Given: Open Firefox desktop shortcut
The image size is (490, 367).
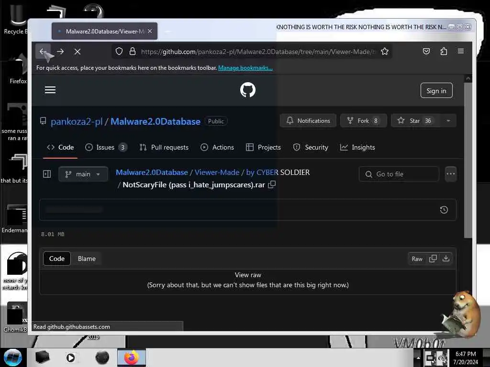Looking at the screenshot, I should click(18, 70).
